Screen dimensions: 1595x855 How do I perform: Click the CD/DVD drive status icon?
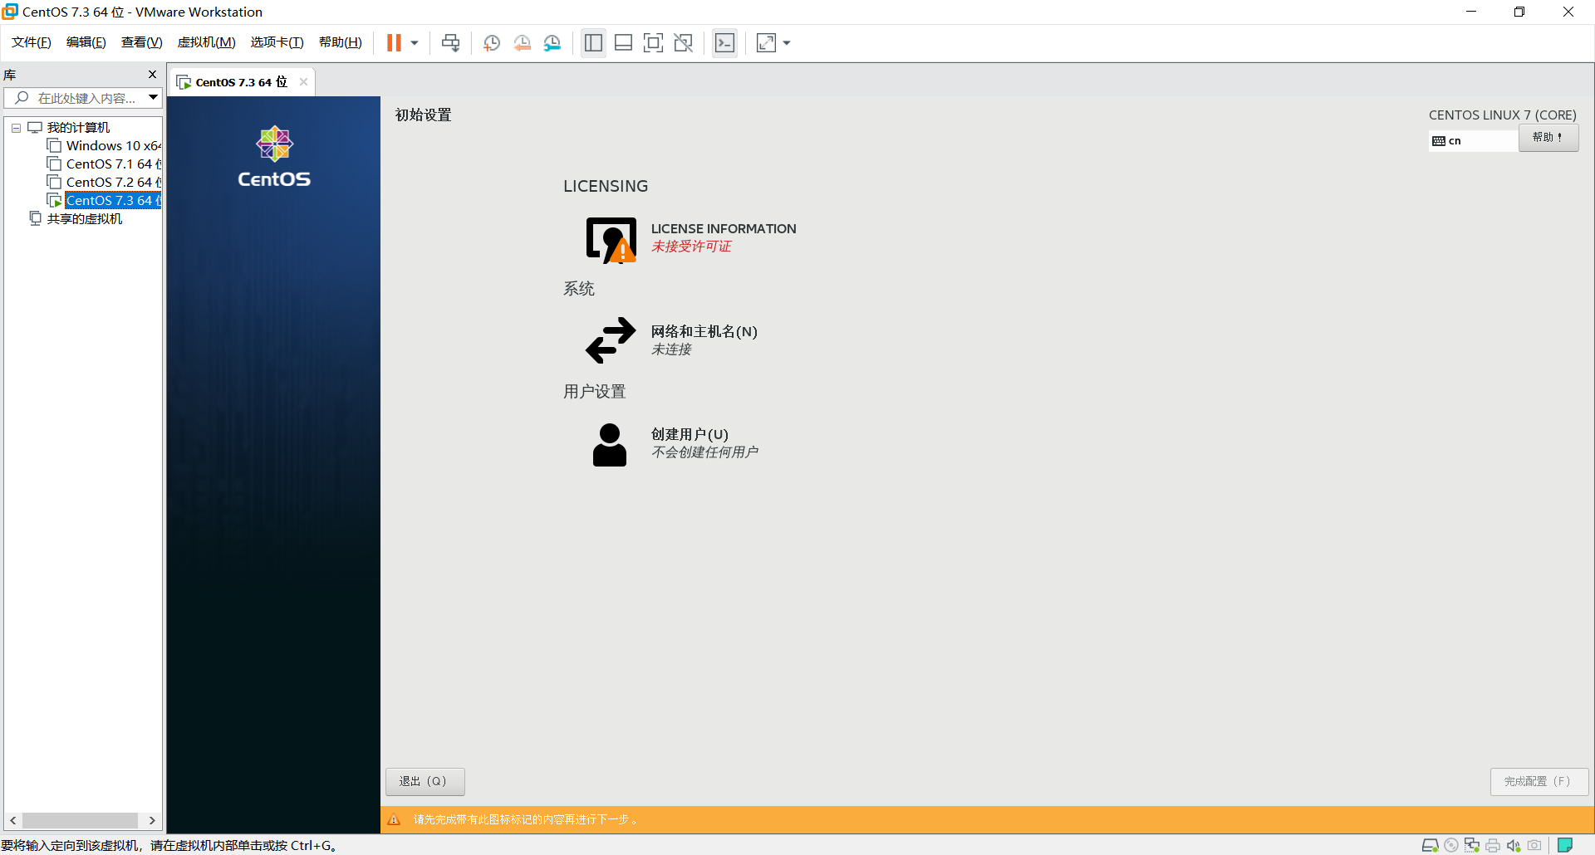[x=1450, y=845]
